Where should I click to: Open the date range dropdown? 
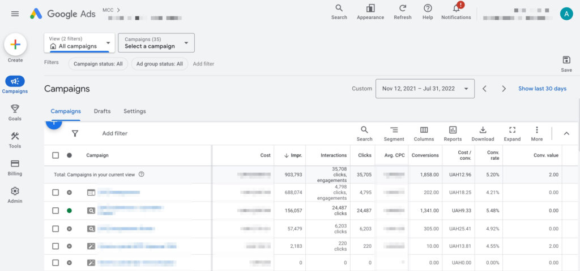(425, 89)
